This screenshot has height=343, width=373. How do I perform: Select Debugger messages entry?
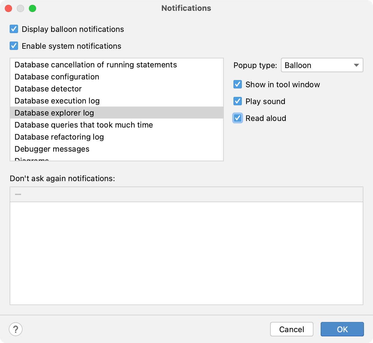(52, 149)
